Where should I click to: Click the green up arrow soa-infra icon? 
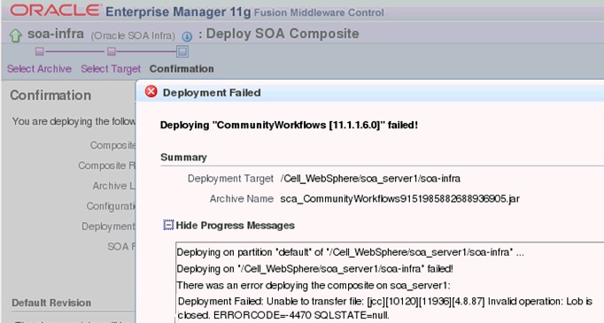(x=15, y=35)
